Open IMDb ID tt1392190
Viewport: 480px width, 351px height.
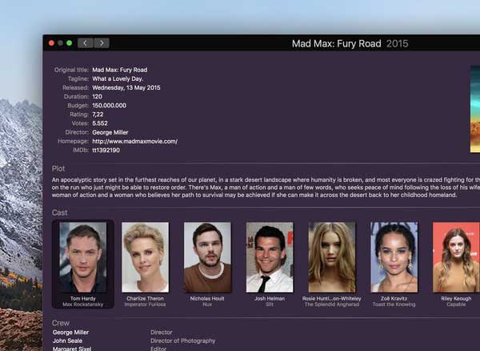point(106,150)
